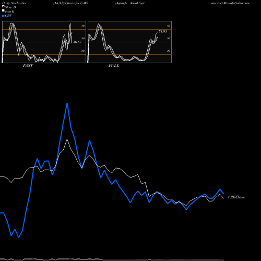Click the 46.67 value in FAST chart
Image resolution: width=261 pixels, height=261 pixels.
point(77,42)
